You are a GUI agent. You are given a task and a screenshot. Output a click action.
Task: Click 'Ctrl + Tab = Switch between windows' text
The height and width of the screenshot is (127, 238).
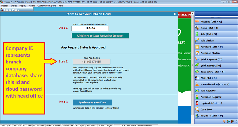(x=136, y=126)
